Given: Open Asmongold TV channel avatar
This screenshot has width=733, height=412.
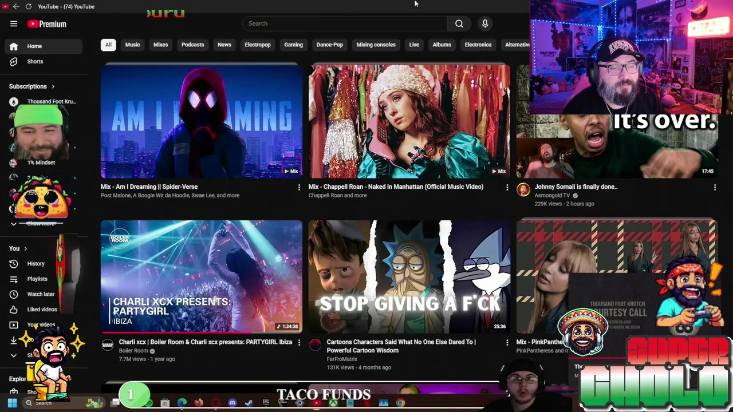Looking at the screenshot, I should pyautogui.click(x=523, y=190).
